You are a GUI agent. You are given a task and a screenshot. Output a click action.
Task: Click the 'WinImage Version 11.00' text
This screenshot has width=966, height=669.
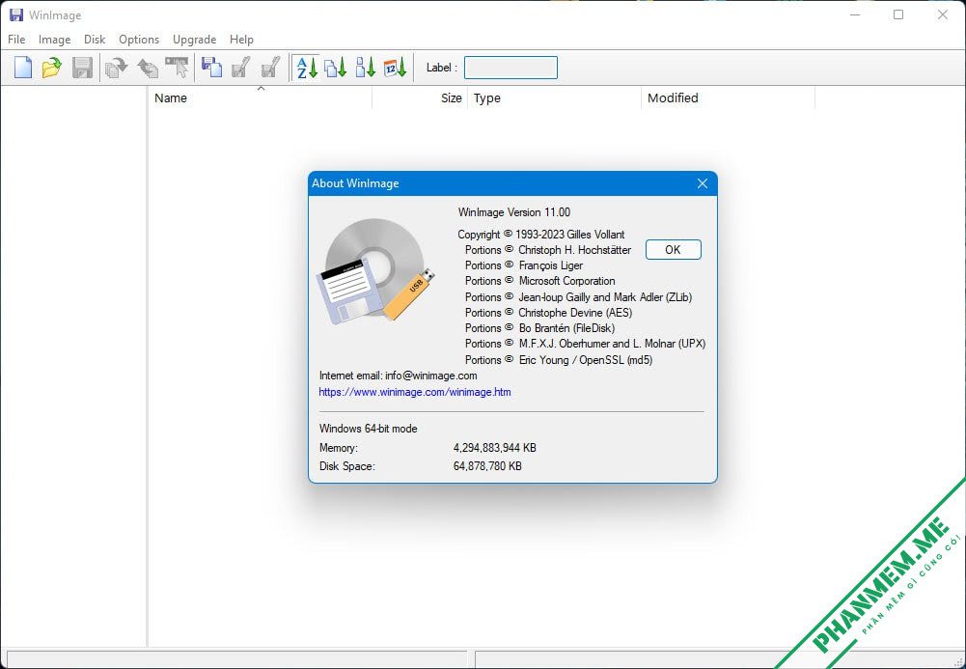coord(513,212)
